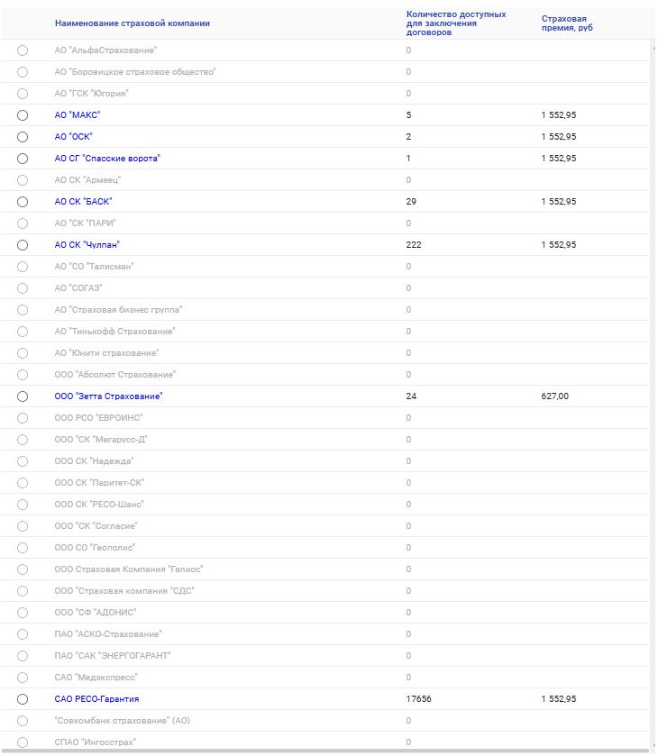
Task: Click the "Количество доступных для заключения договоров" header
Action: [456, 23]
